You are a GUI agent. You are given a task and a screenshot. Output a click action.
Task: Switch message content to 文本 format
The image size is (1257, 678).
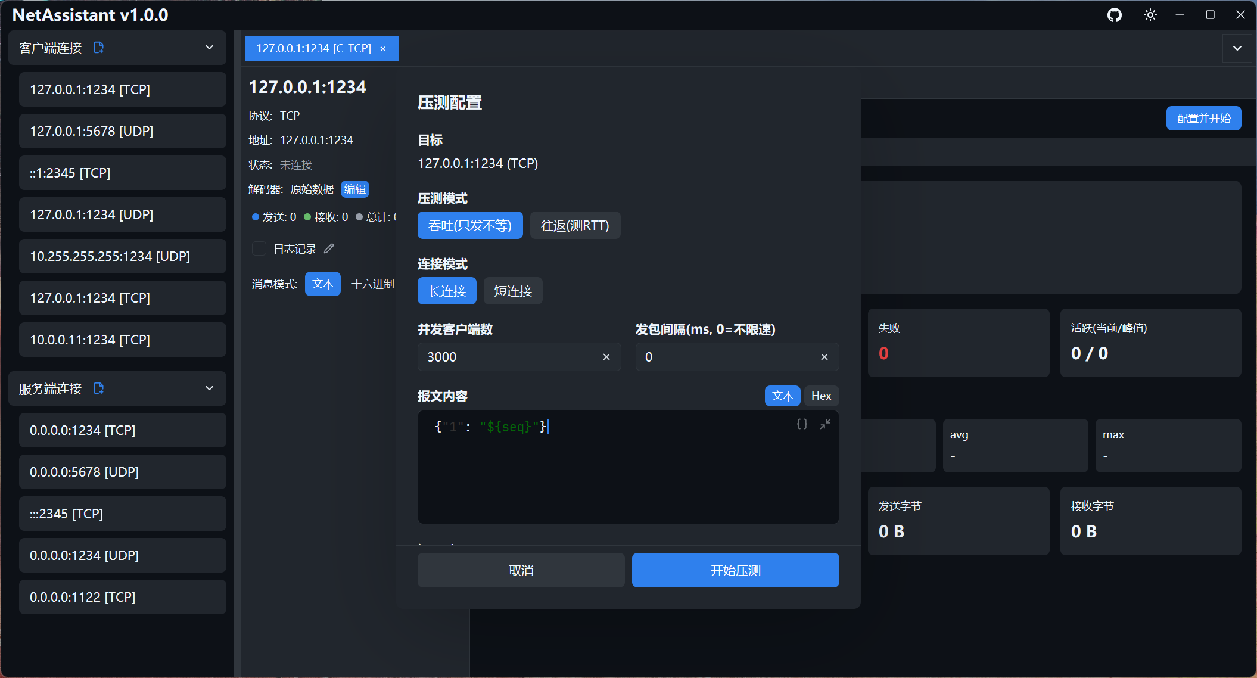tap(783, 396)
